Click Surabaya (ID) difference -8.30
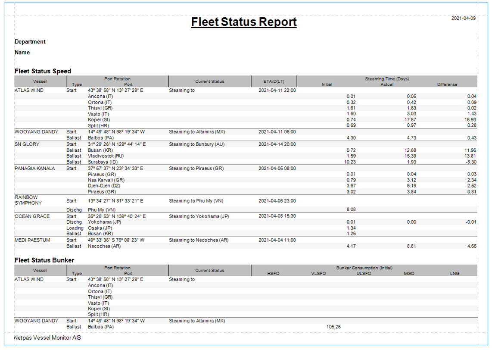Image resolution: width=492 pixels, height=350 pixels. [471, 162]
